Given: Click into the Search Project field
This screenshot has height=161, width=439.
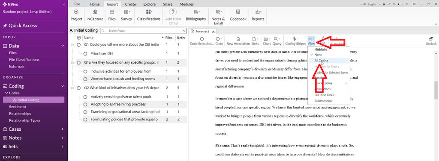Looking at the screenshot, I should pyautogui.click(x=143, y=31).
